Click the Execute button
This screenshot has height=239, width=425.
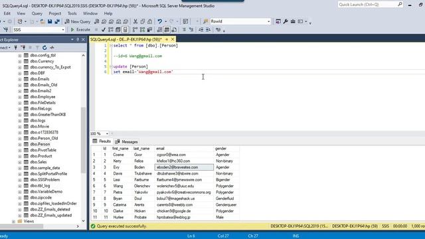[80, 29]
